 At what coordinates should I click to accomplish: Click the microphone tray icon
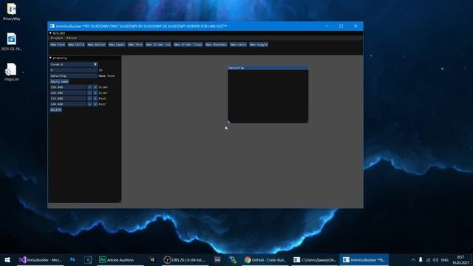(421, 259)
